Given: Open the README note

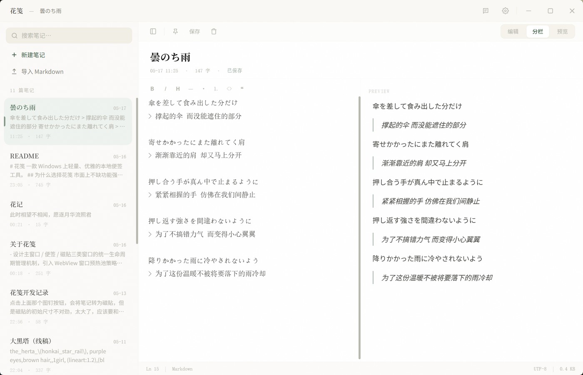Looking at the screenshot, I should (x=68, y=170).
